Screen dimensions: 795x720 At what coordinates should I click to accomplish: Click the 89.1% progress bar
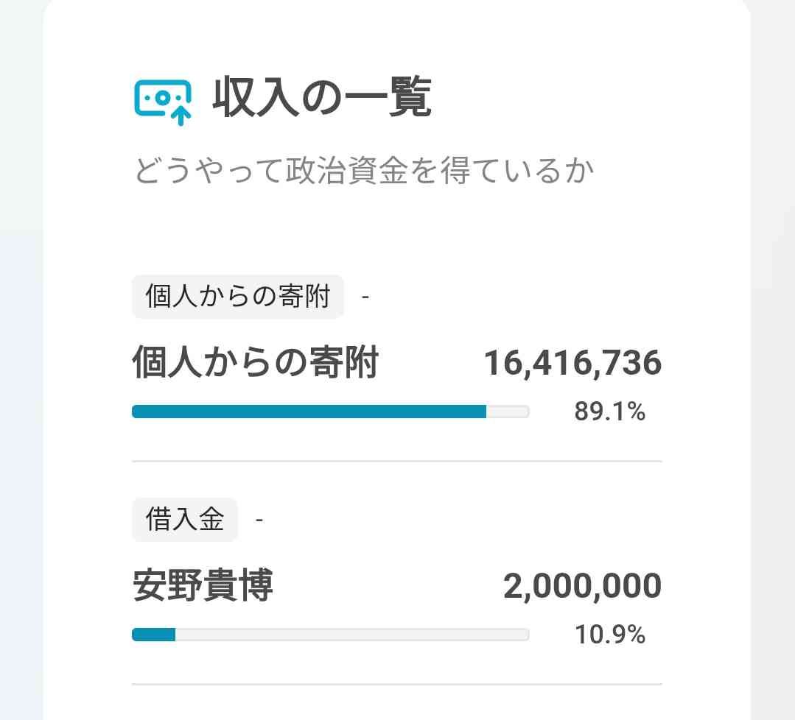tap(331, 412)
